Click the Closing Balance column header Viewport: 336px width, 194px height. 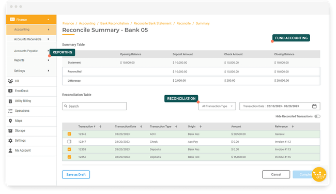284,54
